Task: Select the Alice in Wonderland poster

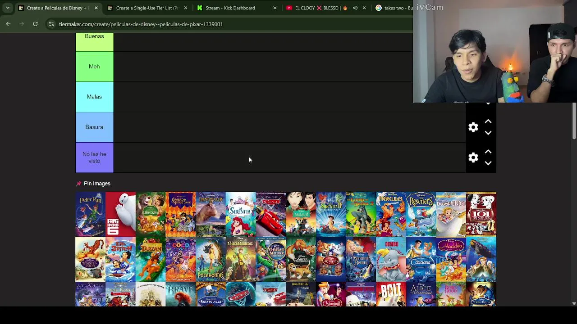Action: tap(421, 294)
